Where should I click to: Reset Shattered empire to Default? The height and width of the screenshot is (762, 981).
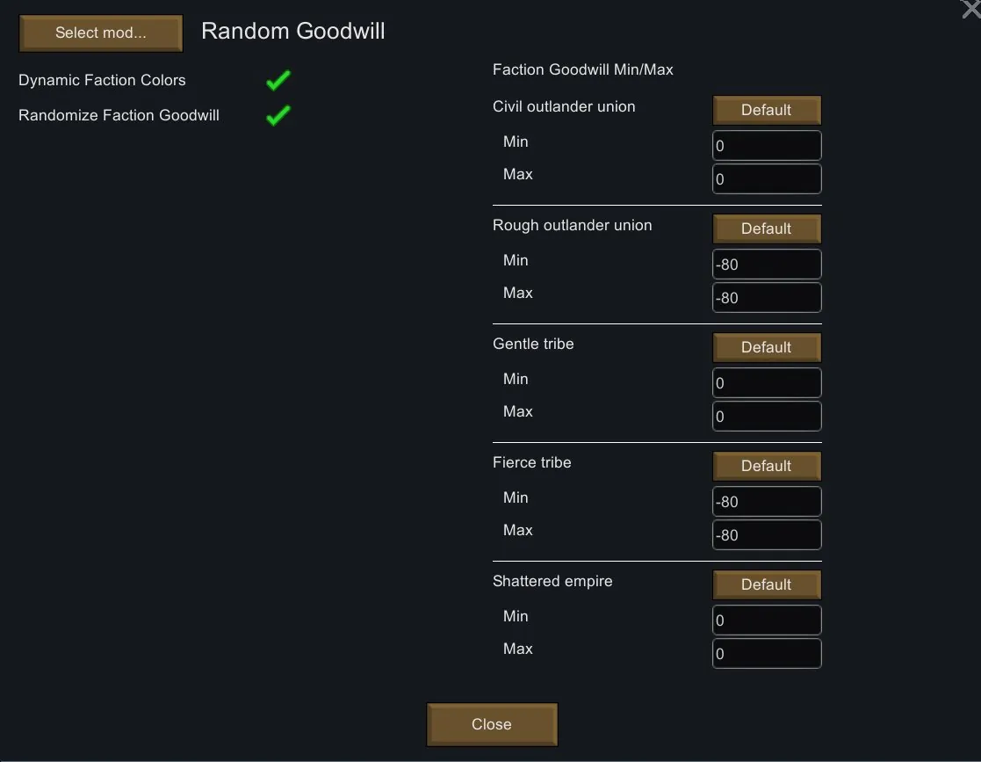(766, 584)
